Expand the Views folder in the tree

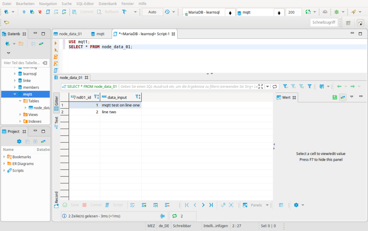click(20, 115)
